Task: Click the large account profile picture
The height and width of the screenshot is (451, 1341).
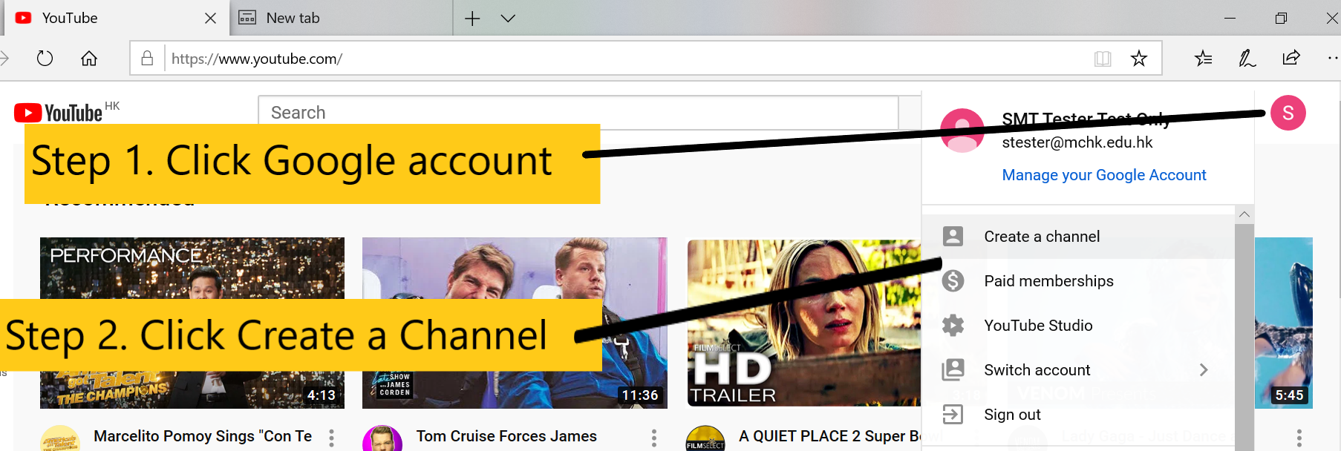Action: click(962, 131)
